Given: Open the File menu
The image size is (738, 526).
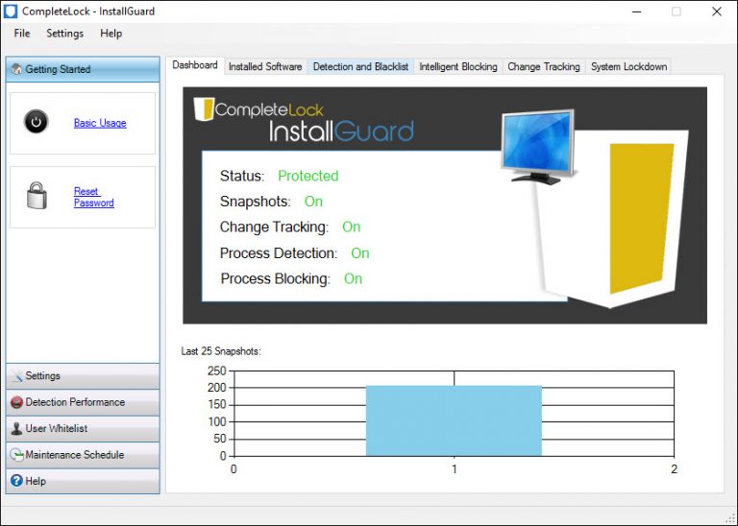Looking at the screenshot, I should point(22,34).
